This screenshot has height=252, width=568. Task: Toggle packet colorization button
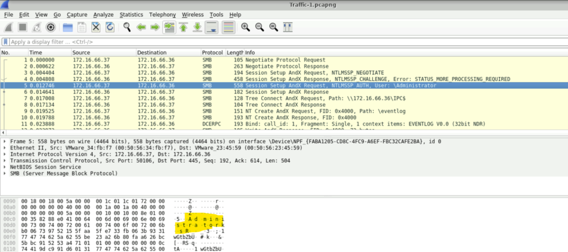point(227,27)
